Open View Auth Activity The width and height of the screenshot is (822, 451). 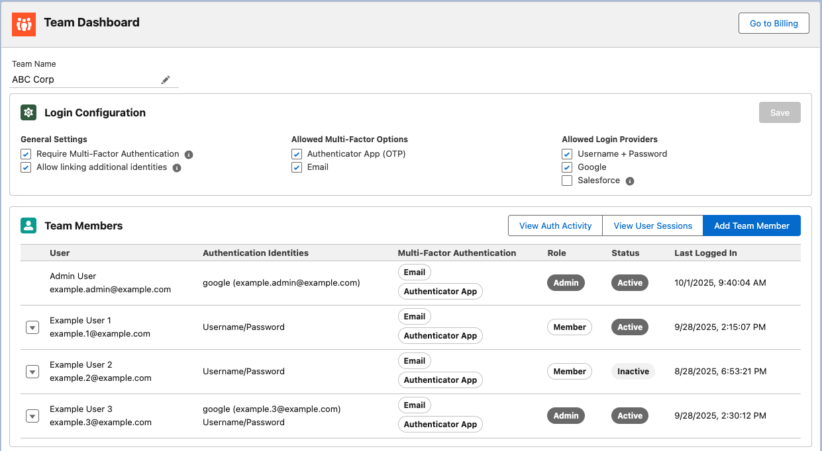tap(555, 225)
